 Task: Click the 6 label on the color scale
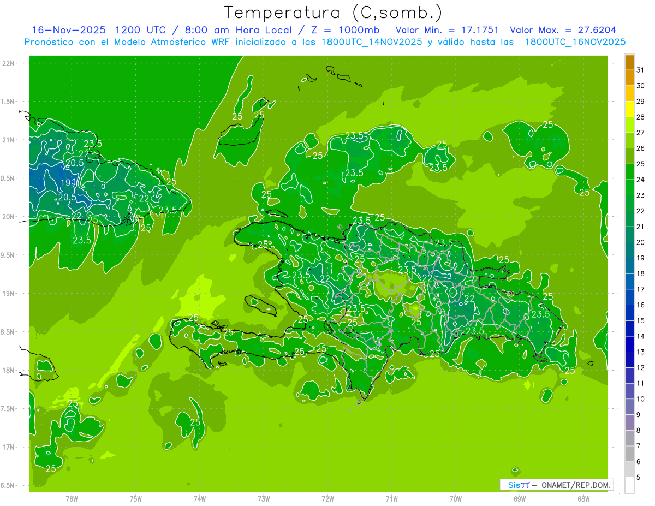tap(639, 462)
